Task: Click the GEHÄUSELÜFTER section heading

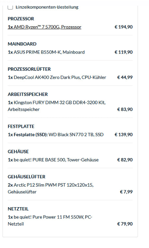Action: tap(27, 177)
